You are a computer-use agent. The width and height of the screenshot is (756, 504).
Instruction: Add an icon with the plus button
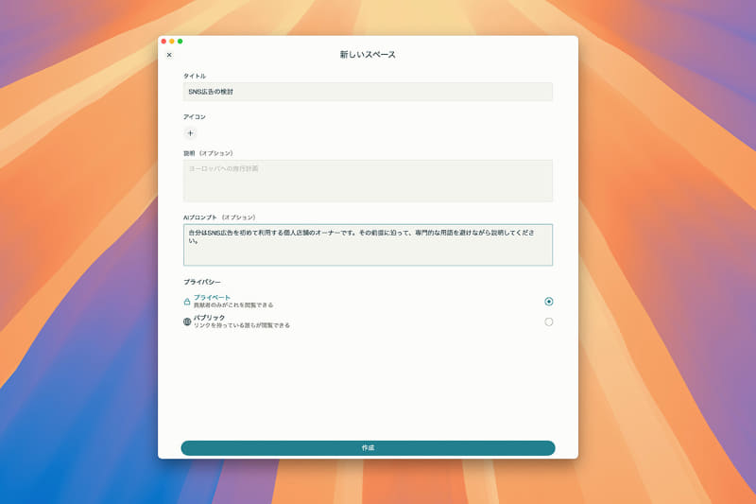[190, 133]
